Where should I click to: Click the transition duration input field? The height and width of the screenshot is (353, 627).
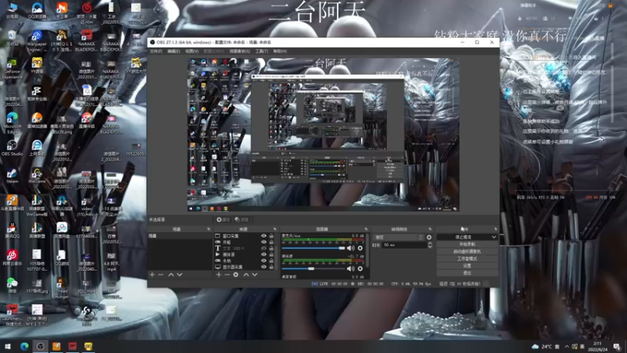[404, 245]
